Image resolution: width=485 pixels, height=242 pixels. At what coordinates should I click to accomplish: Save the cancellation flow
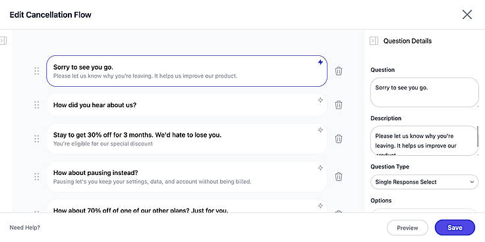click(x=455, y=228)
